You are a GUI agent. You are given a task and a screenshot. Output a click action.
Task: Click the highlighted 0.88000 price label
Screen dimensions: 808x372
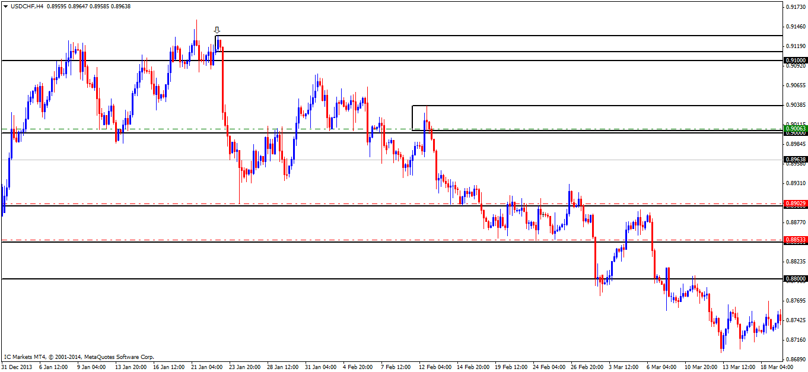click(796, 279)
